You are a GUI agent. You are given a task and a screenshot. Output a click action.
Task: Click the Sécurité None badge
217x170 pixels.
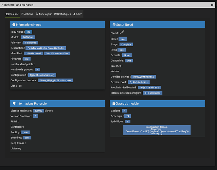click(127, 55)
